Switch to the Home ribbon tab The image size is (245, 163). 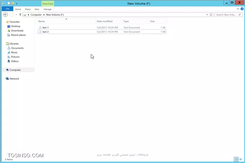click(18, 9)
